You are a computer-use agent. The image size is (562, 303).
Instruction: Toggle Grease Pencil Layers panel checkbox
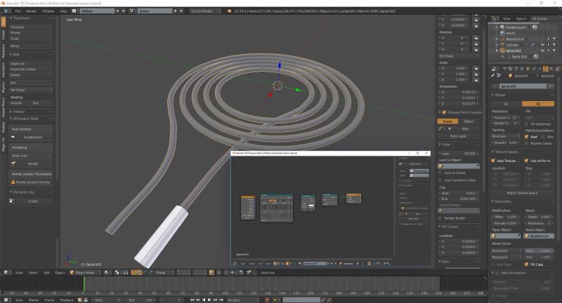pyautogui.click(x=445, y=112)
